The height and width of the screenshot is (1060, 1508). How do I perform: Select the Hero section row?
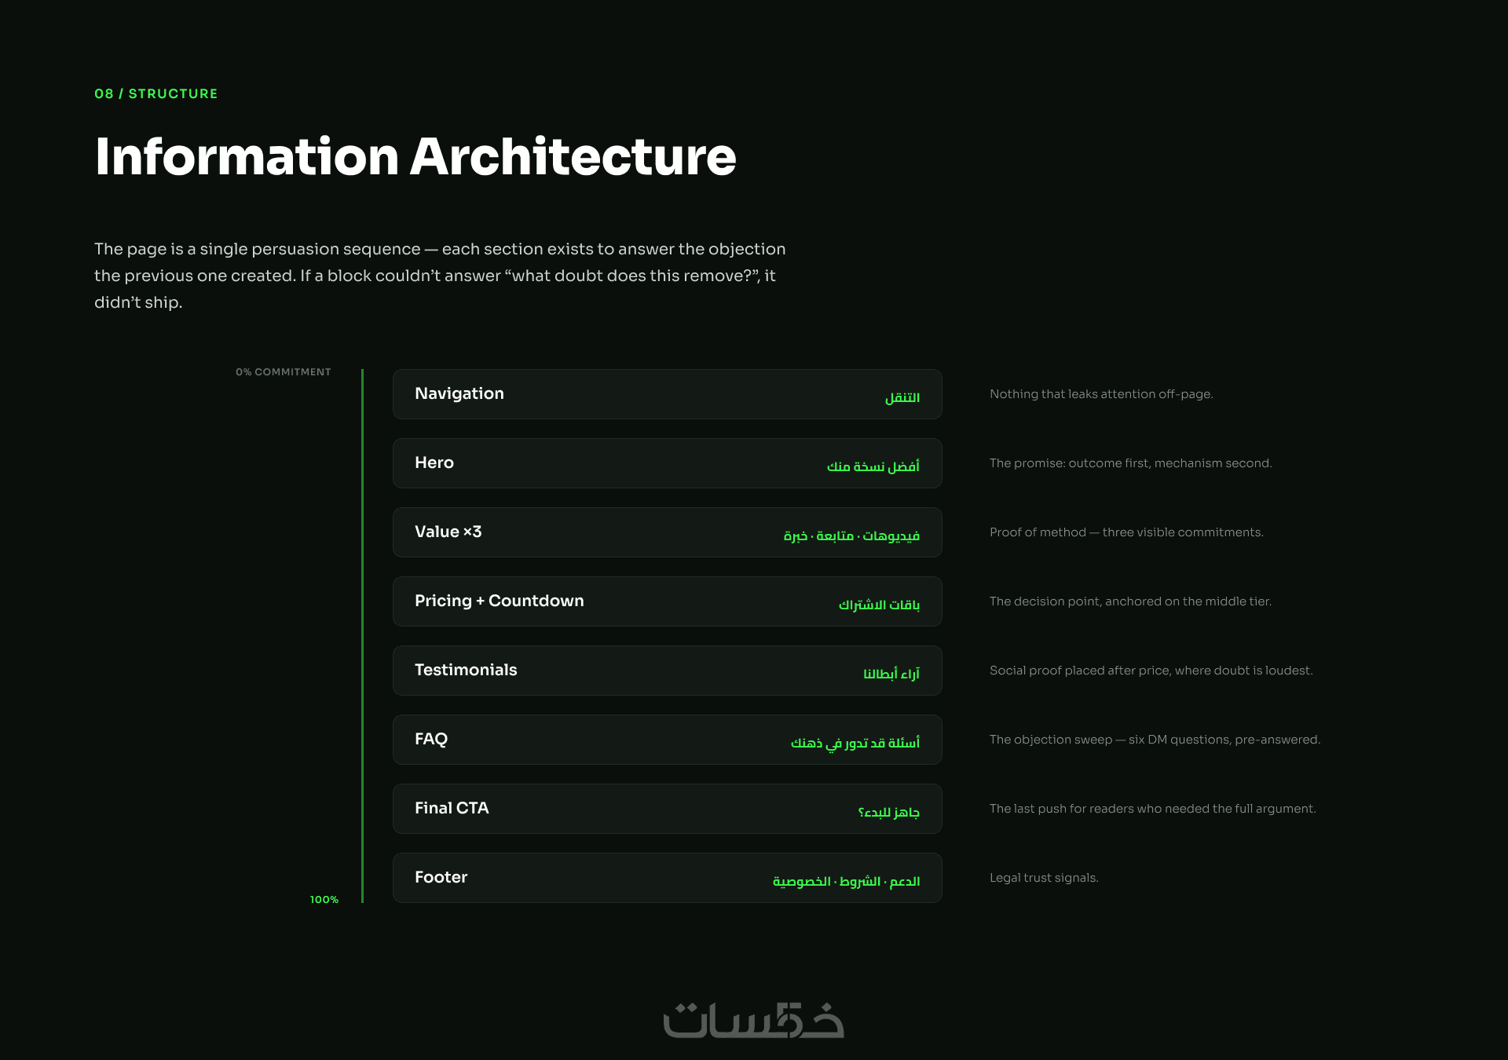click(x=667, y=463)
